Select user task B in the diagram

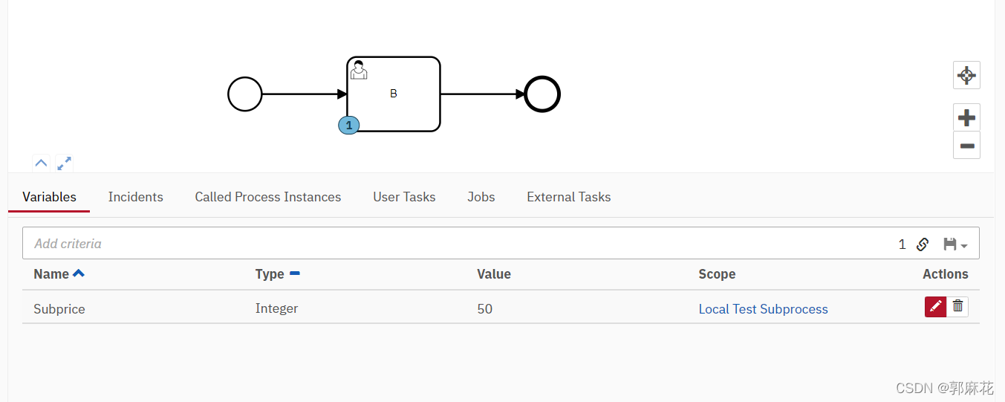click(x=394, y=94)
